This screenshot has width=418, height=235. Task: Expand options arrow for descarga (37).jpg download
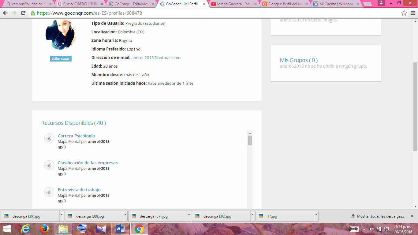189,215
